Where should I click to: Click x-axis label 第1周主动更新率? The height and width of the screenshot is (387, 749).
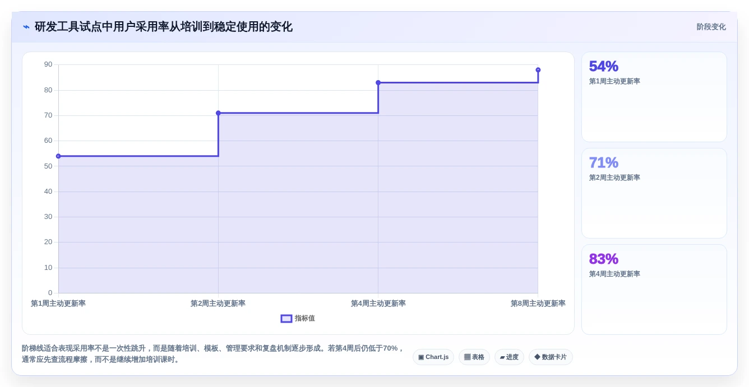click(x=58, y=303)
